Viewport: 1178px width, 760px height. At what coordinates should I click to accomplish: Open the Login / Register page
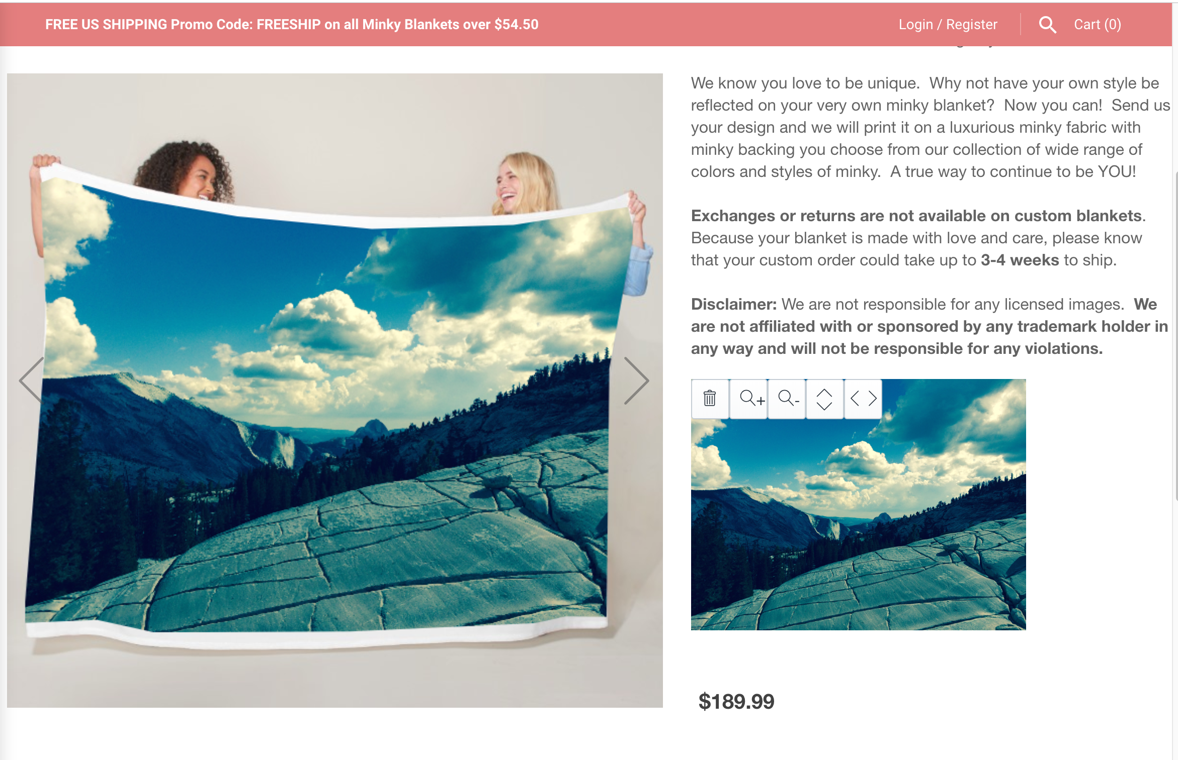pyautogui.click(x=948, y=25)
